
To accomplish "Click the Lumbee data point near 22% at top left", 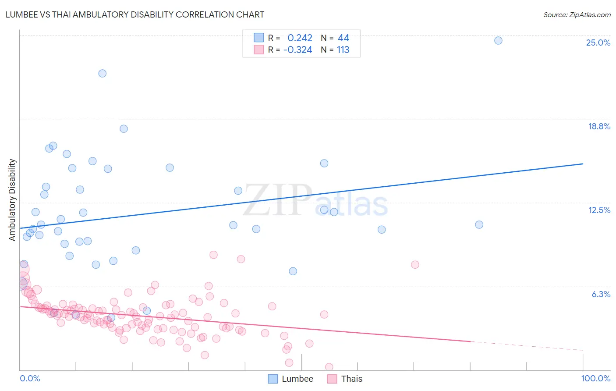I will point(102,73).
